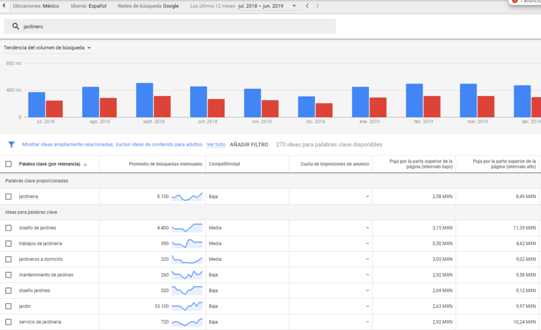Check the trabajos de jardineria checkbox
The image size is (541, 330).
[8, 243]
